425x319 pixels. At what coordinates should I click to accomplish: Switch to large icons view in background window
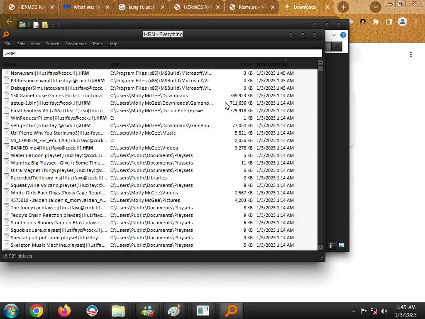pos(342,245)
